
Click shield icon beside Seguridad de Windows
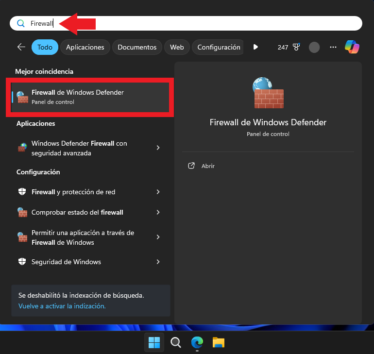pyautogui.click(x=22, y=262)
